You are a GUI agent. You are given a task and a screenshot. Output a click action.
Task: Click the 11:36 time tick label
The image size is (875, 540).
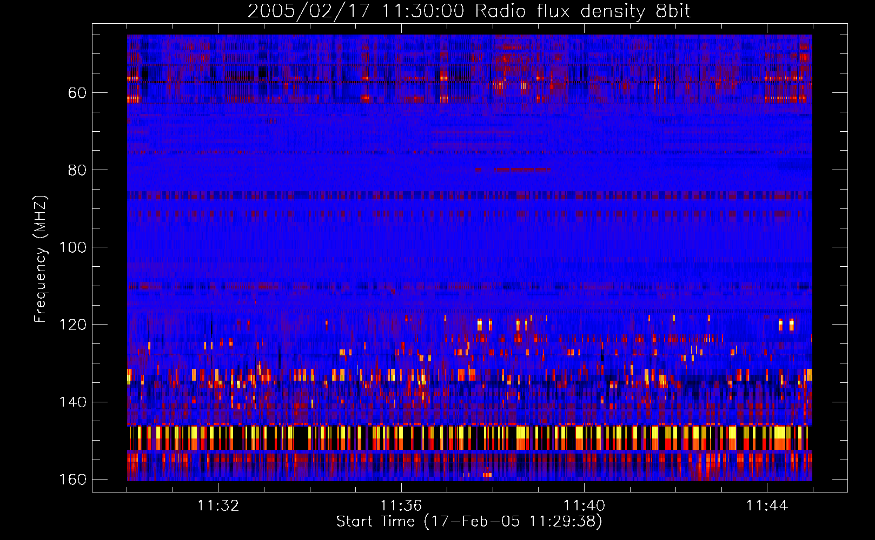tap(401, 506)
